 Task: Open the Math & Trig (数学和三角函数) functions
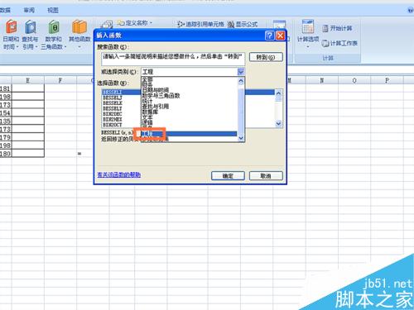coord(54,35)
